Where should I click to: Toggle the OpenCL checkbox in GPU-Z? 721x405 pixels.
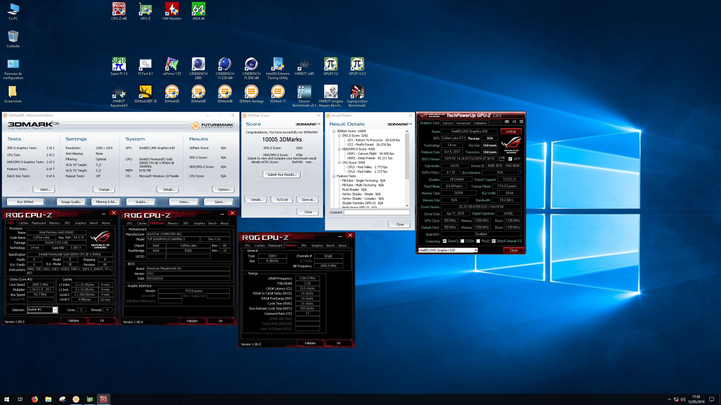(x=444, y=241)
